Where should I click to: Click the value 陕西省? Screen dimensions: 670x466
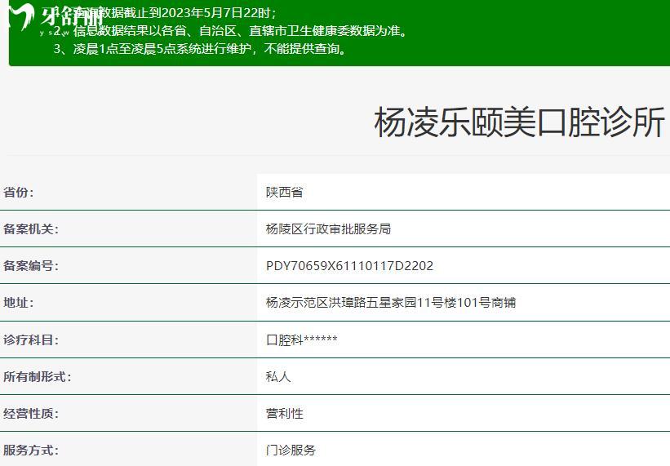click(284, 193)
